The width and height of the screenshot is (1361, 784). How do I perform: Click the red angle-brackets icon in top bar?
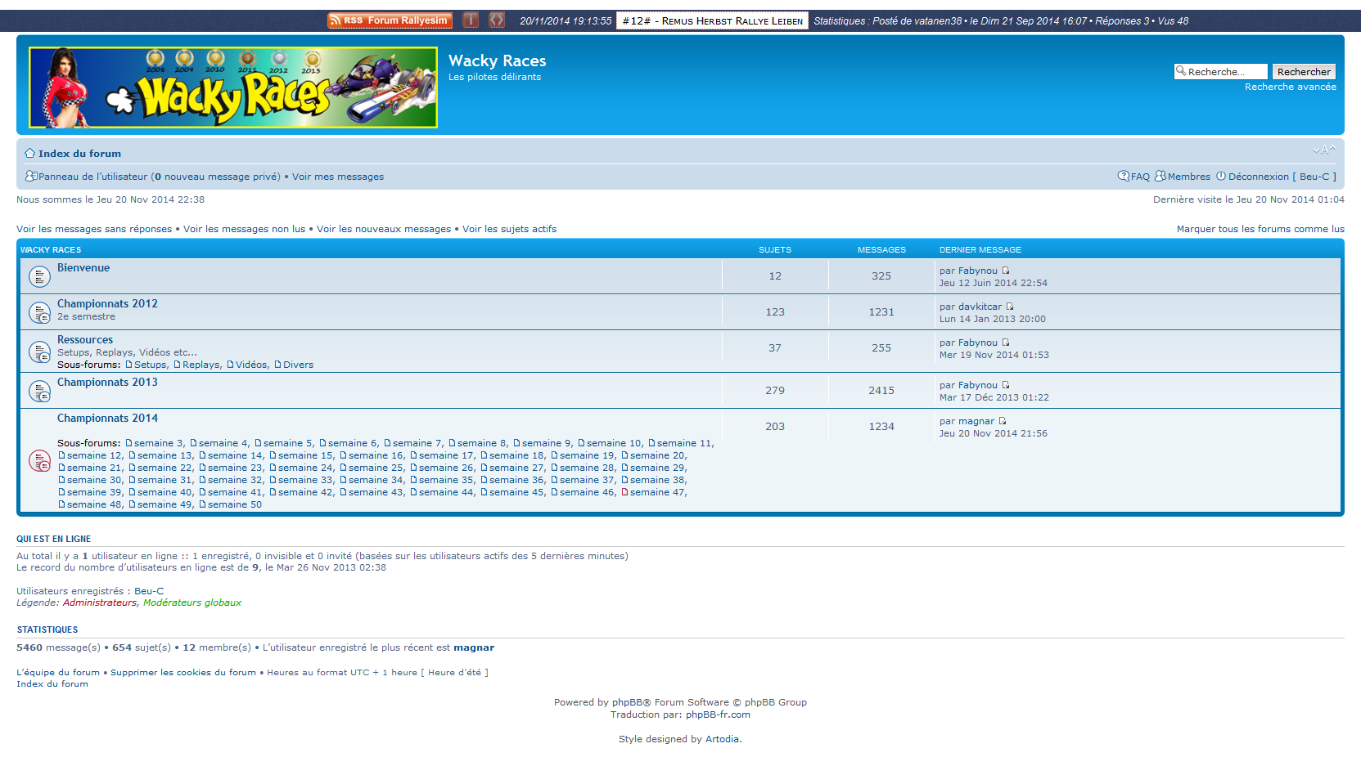(497, 20)
